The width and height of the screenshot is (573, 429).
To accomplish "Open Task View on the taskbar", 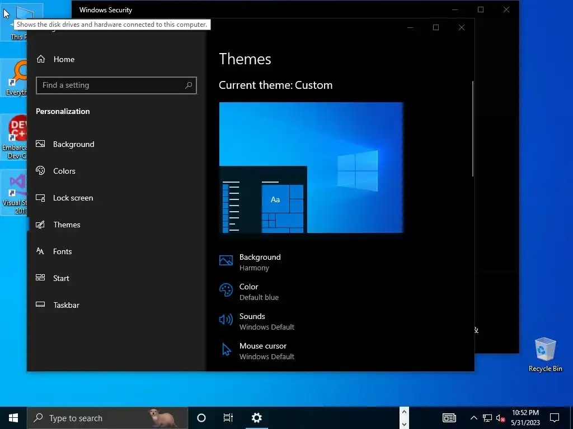I will [x=228, y=418].
